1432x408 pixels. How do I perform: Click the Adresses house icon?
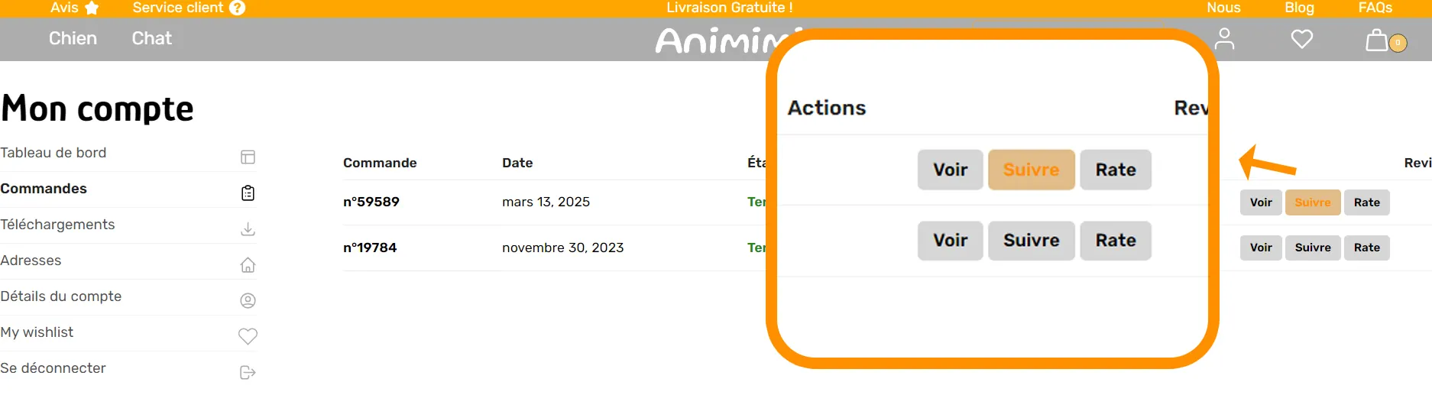pyautogui.click(x=248, y=265)
